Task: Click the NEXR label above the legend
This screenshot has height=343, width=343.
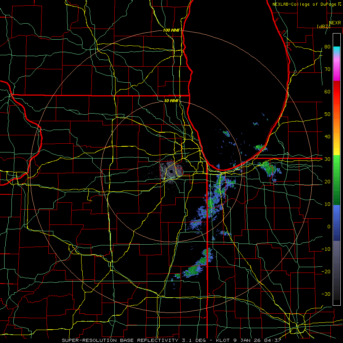Action: [x=335, y=23]
